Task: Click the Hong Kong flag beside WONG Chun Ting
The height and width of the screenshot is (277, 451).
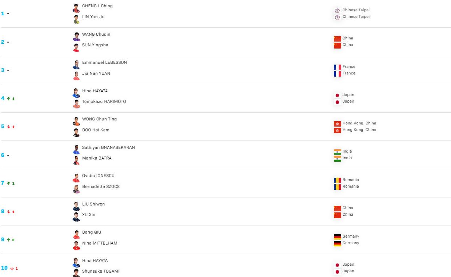Action: [337, 124]
